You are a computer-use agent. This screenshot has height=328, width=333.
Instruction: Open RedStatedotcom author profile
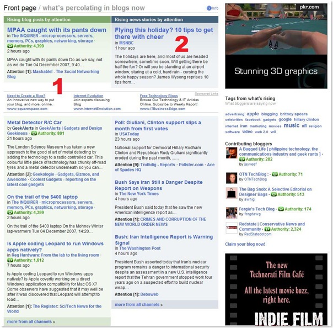(257, 234)
